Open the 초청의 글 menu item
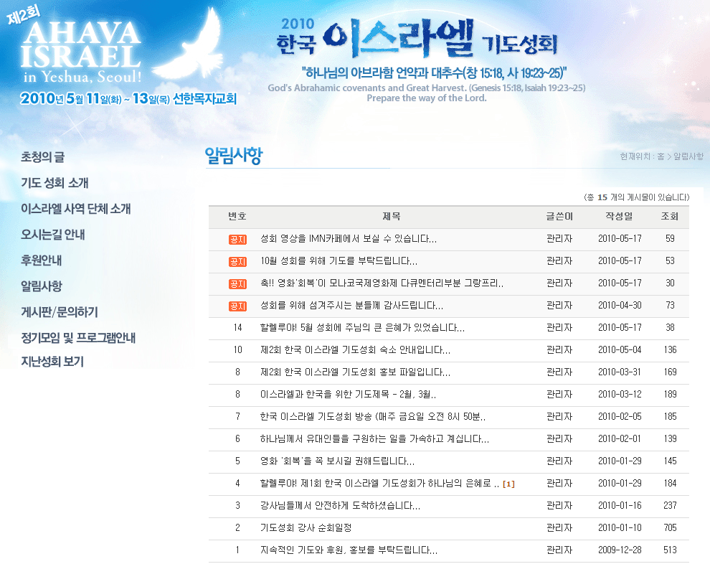 42,157
